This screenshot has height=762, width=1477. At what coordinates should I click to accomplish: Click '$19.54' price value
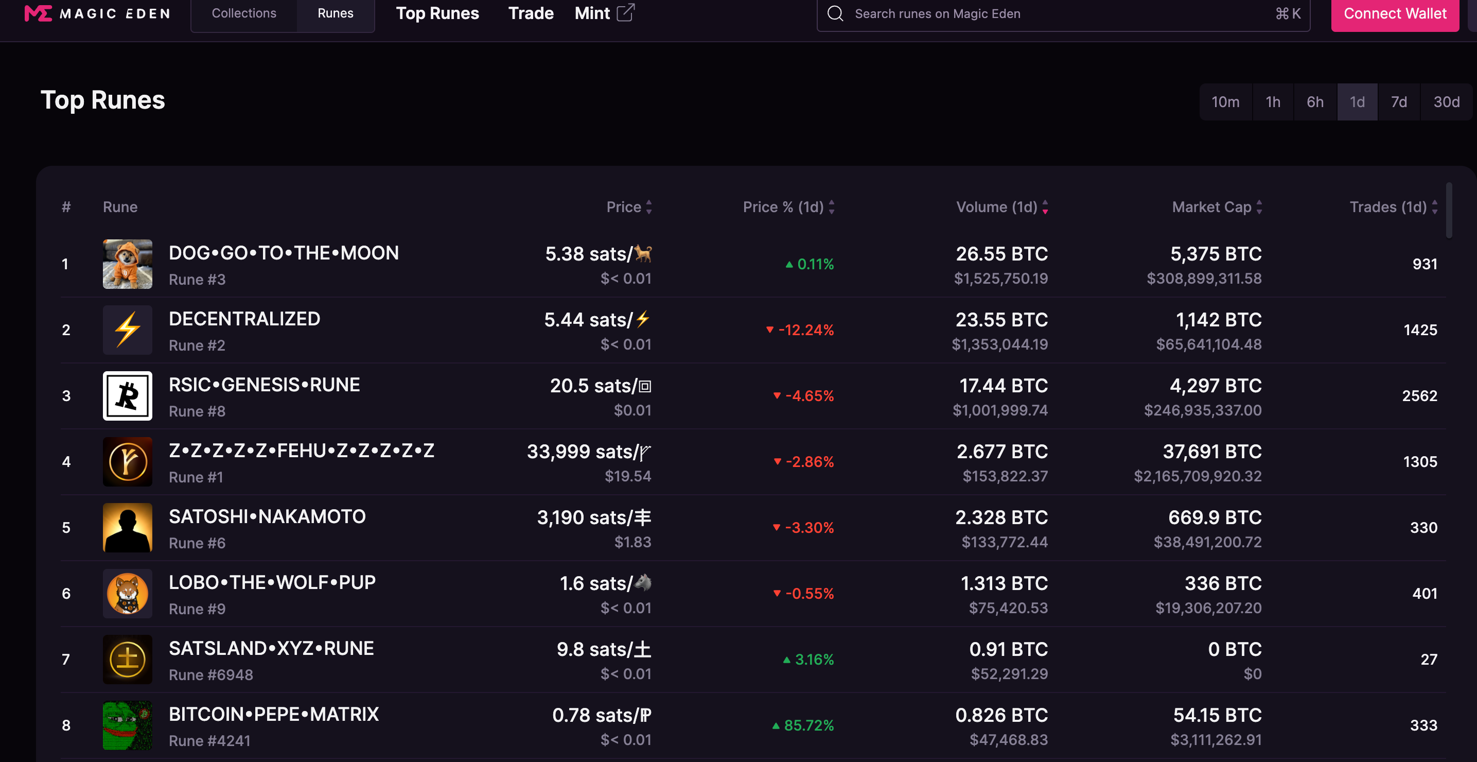click(x=628, y=476)
